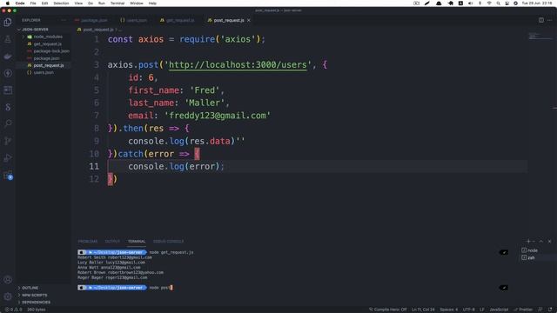Open macOS Spotlight search icon
The image size is (557, 313).
pyautogui.click(x=498, y=3)
